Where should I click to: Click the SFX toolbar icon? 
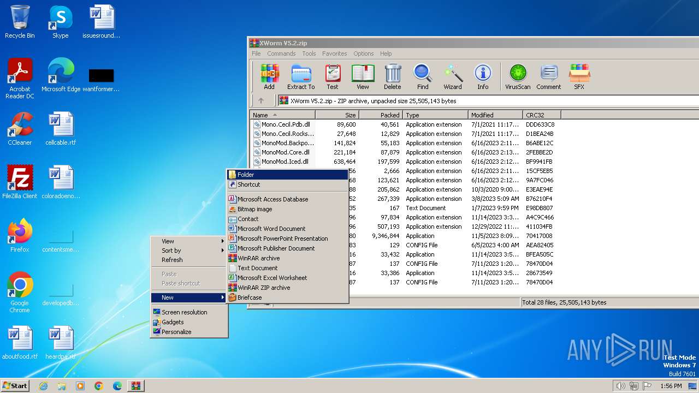click(x=579, y=77)
